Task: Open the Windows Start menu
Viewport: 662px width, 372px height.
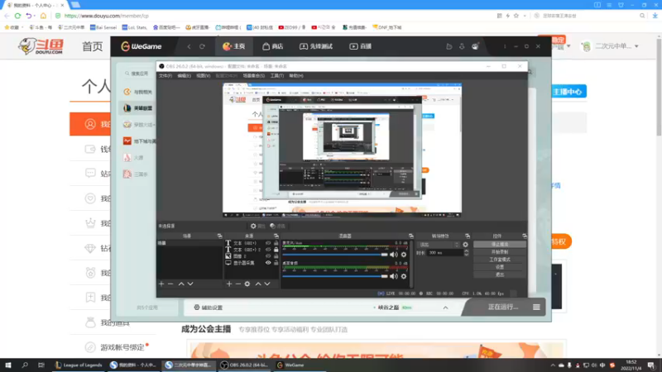Action: point(8,365)
